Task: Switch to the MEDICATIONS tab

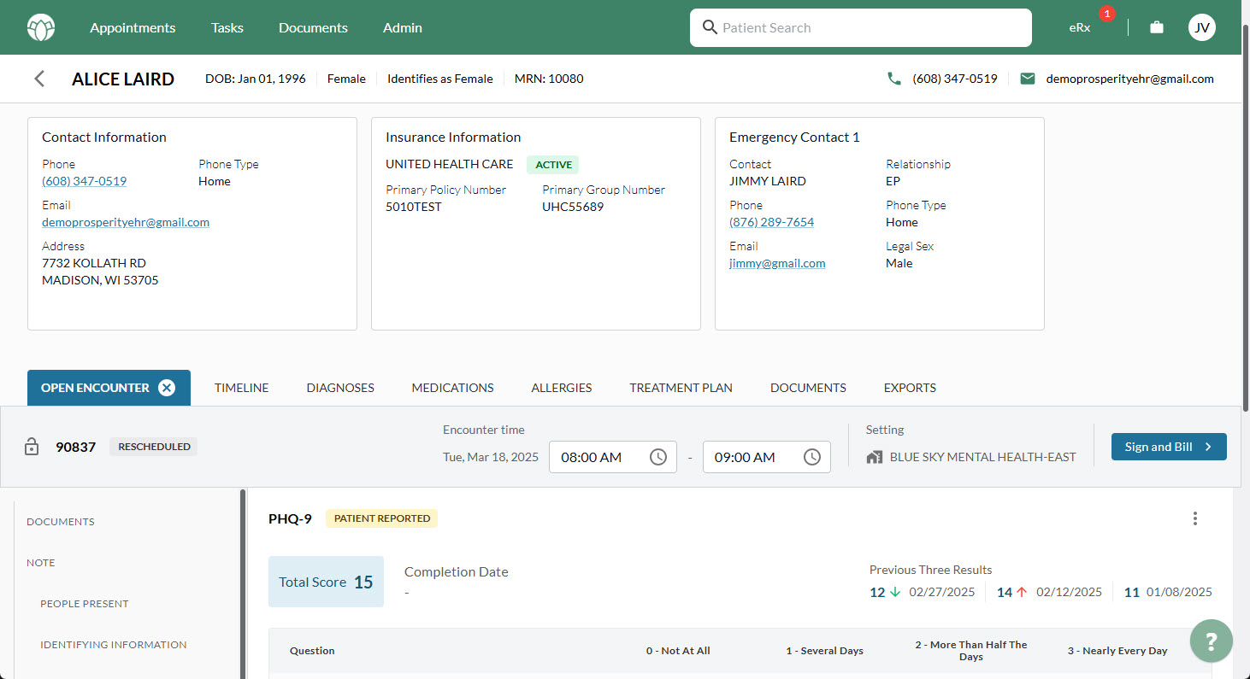Action: (x=452, y=387)
